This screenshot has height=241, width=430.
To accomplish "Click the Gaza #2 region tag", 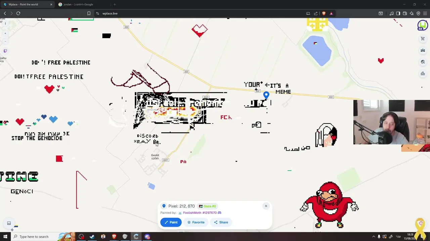I will click(x=207, y=206).
